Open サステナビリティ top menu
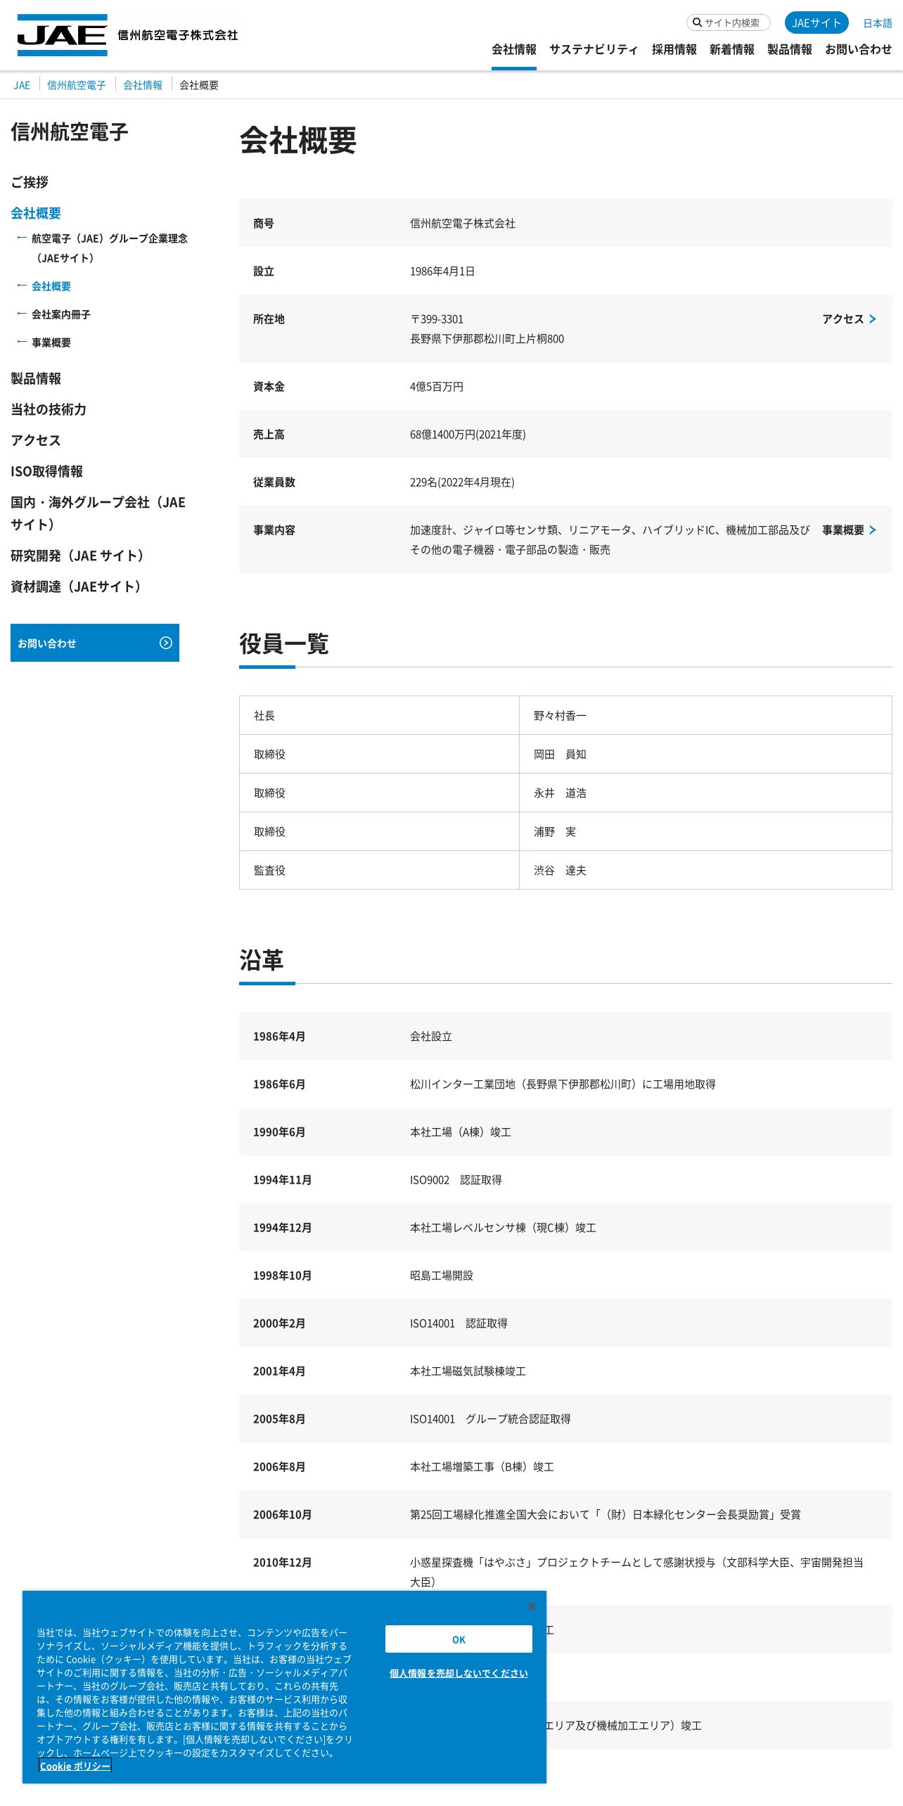The height and width of the screenshot is (1806, 903). pos(594,49)
